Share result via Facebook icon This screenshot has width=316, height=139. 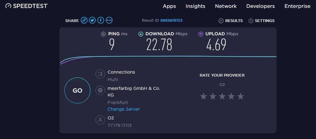pos(101,21)
